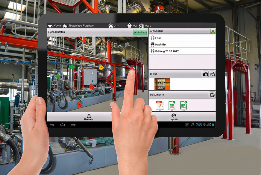View the circuit breaker image thumbnail
Viewport: 261px width, 175px height.
tap(162, 84)
